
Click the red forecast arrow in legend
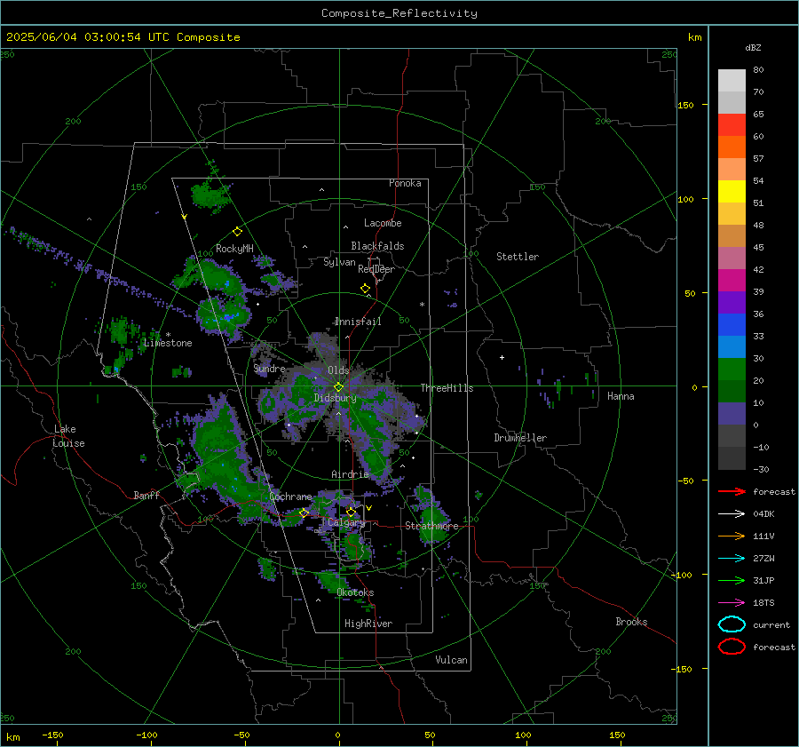(x=732, y=491)
